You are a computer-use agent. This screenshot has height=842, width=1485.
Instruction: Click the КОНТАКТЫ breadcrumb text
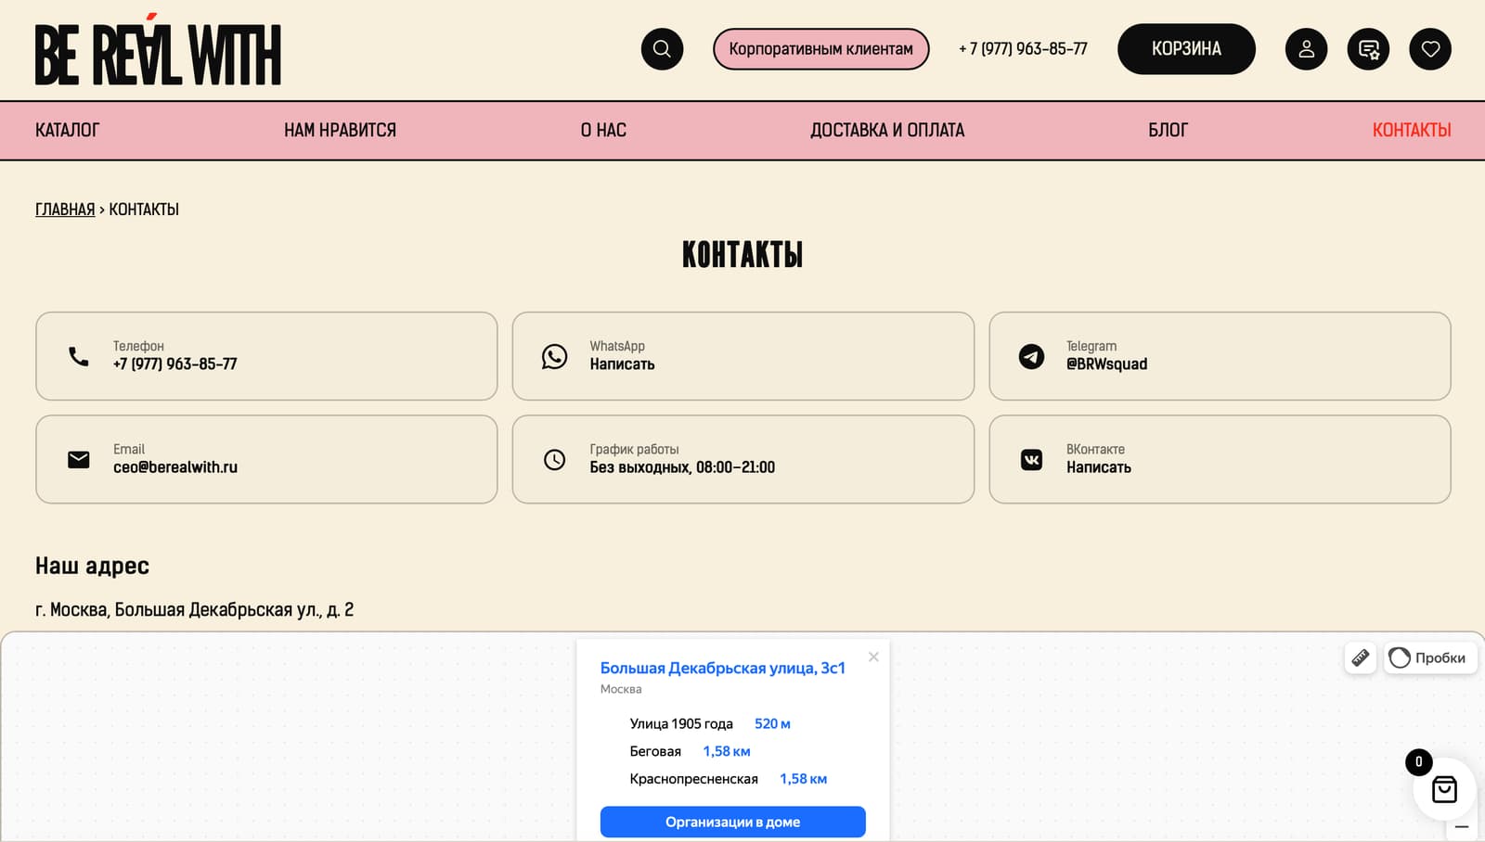(x=144, y=210)
